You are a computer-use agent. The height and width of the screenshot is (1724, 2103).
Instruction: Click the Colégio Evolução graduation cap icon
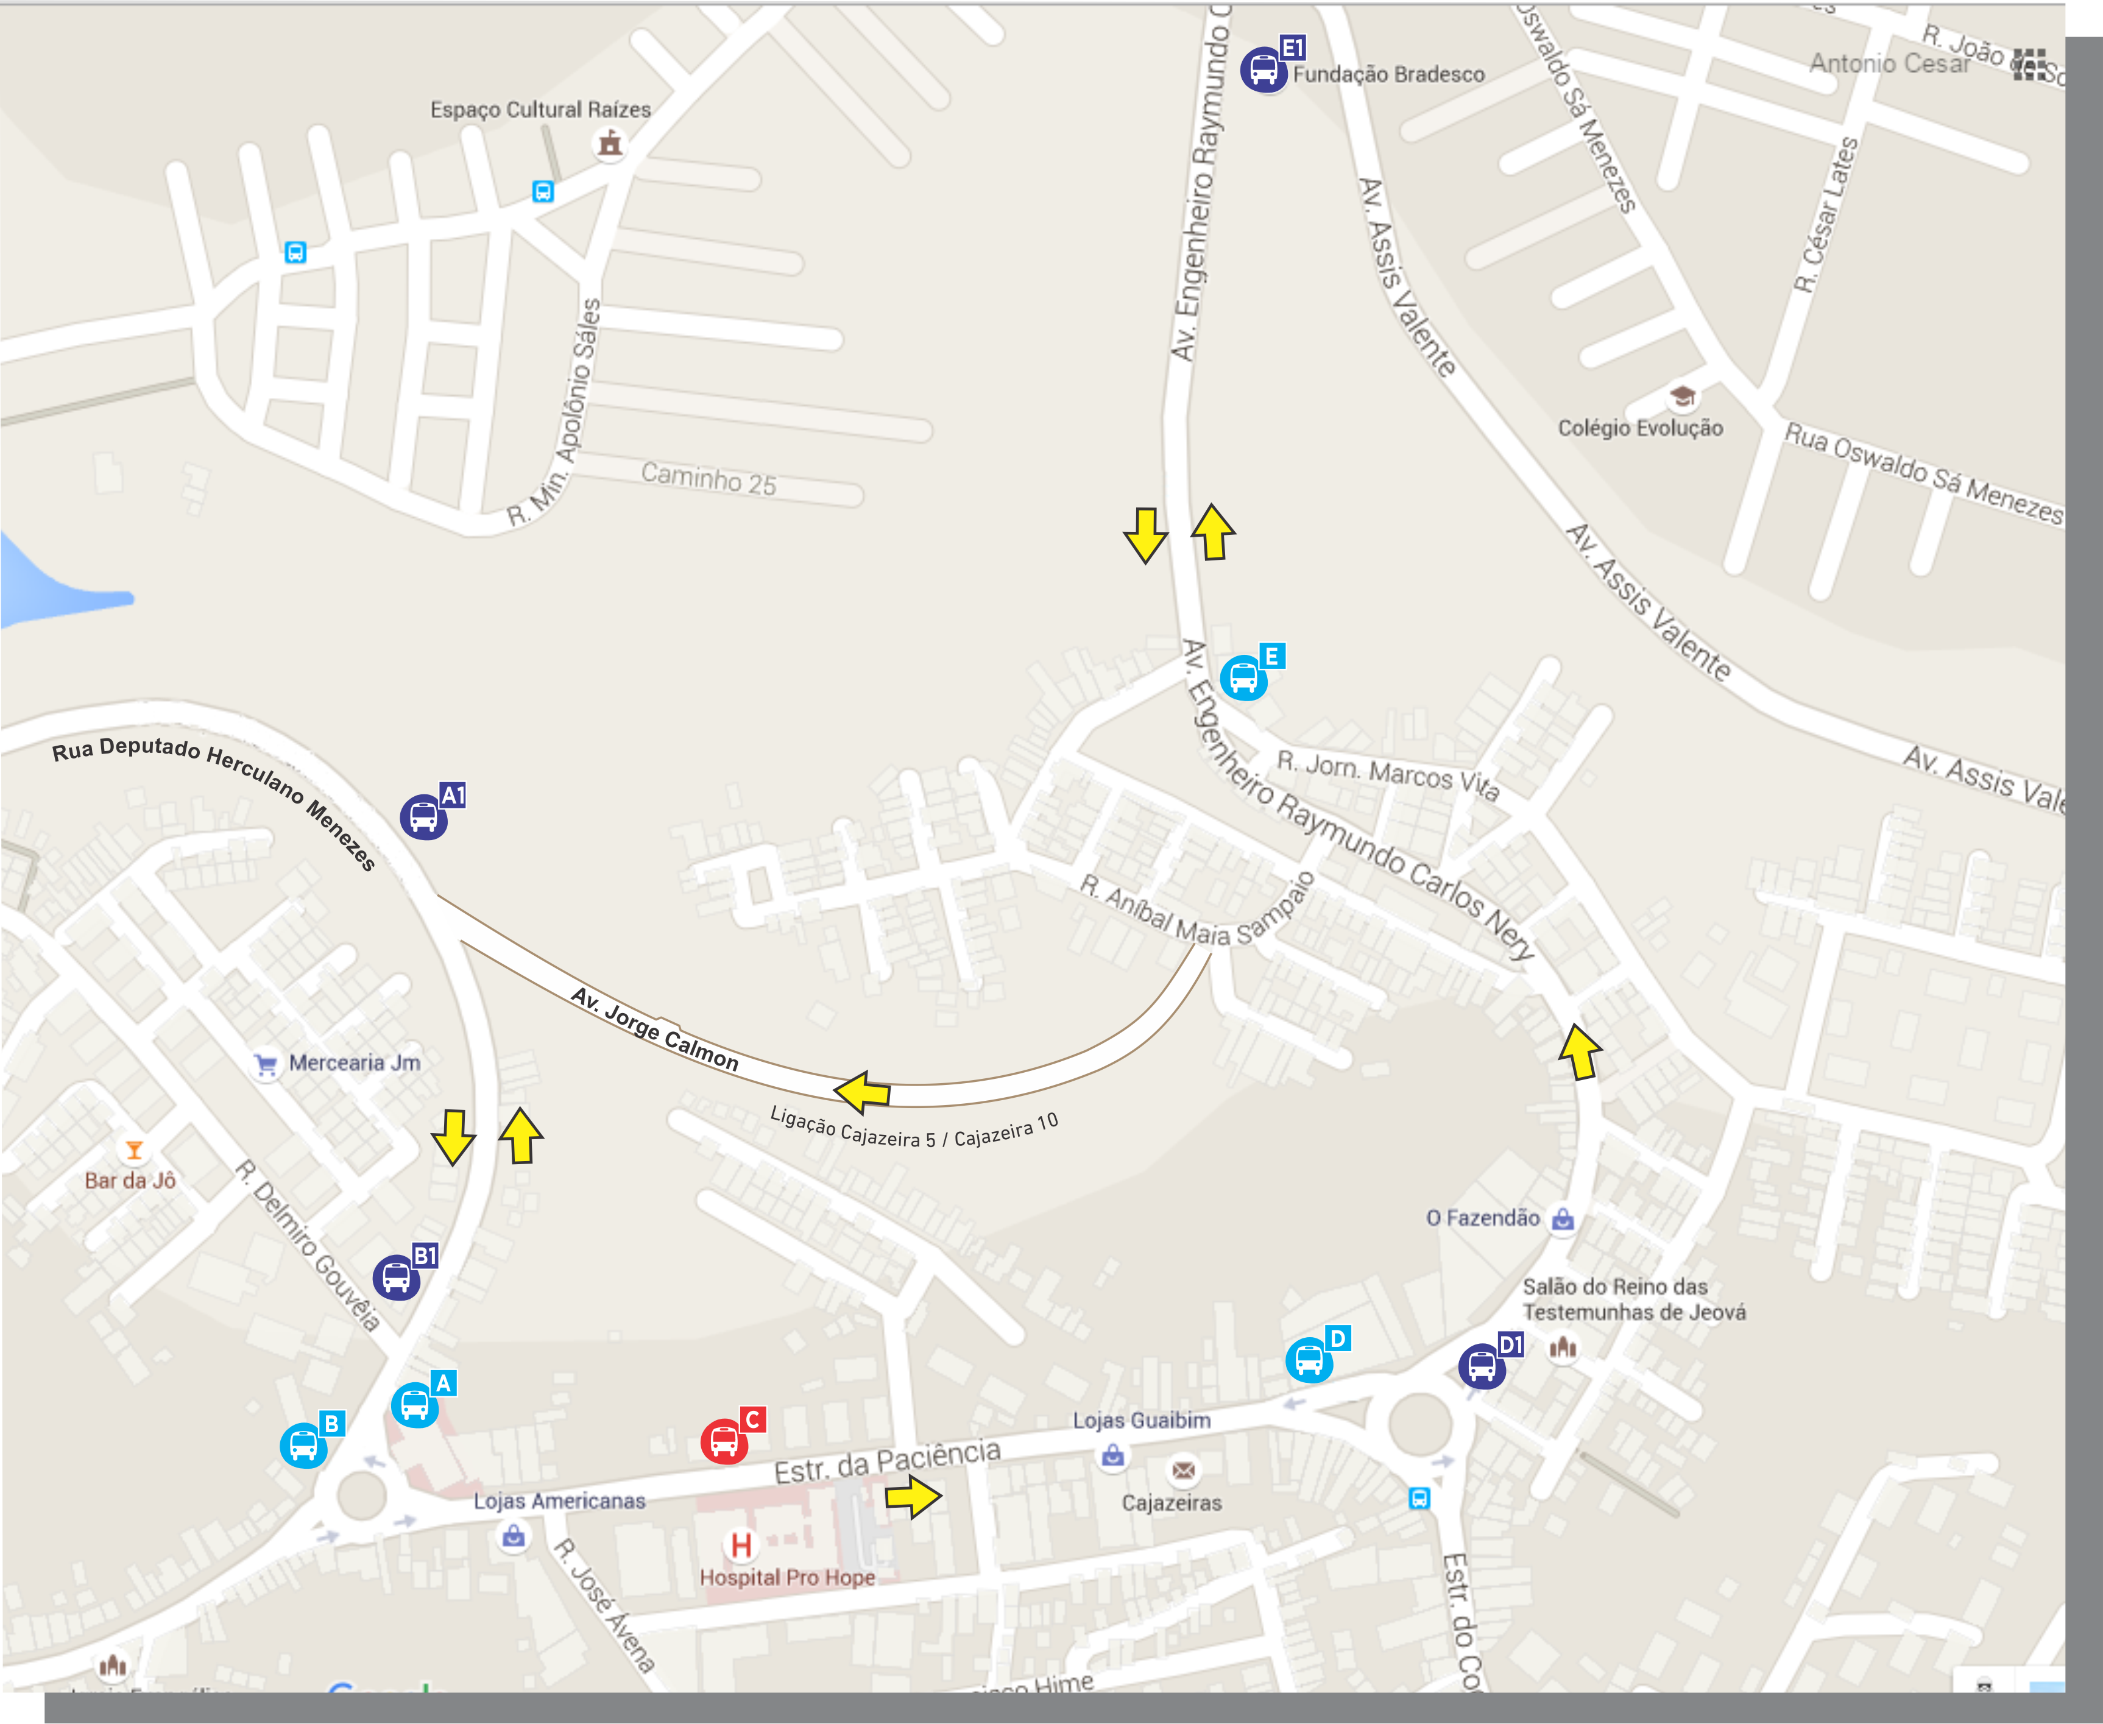click(x=1682, y=396)
